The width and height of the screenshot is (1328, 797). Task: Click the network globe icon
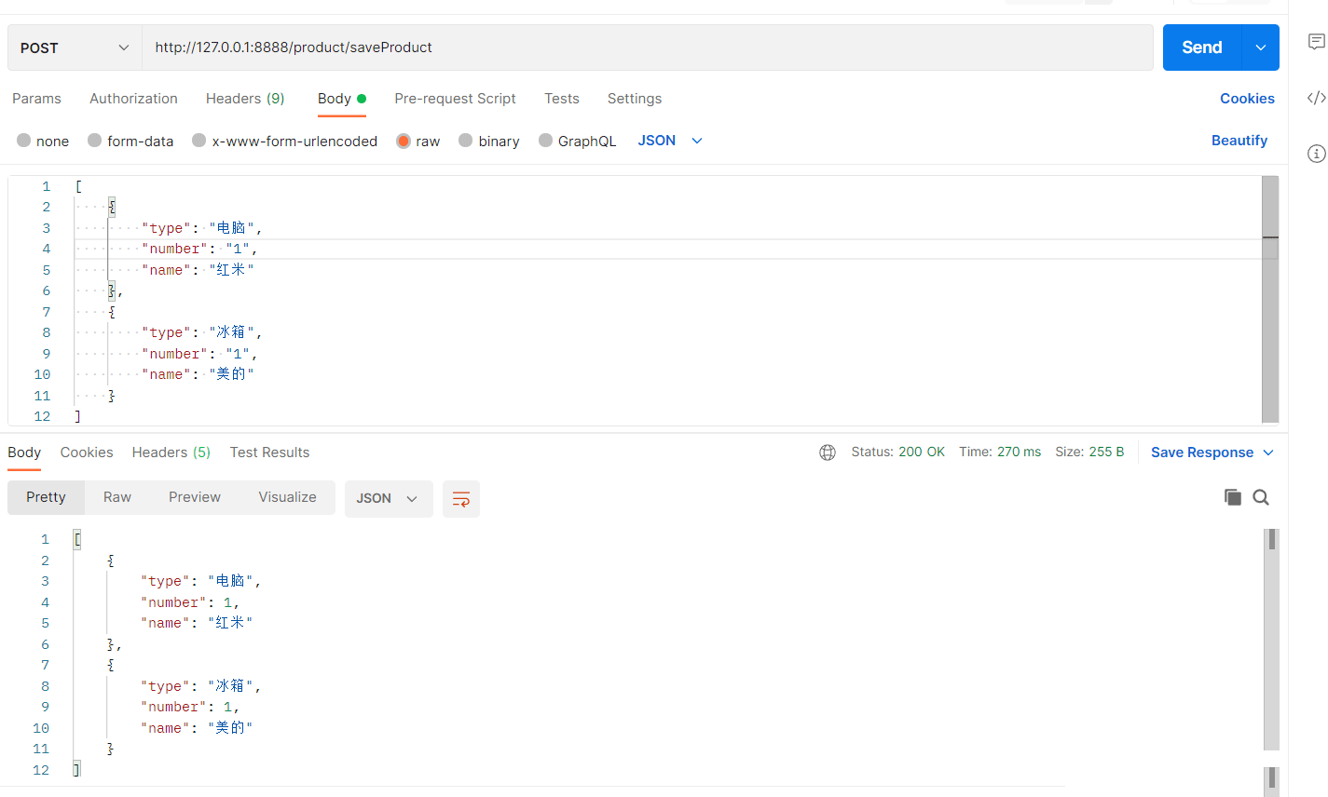[828, 453]
